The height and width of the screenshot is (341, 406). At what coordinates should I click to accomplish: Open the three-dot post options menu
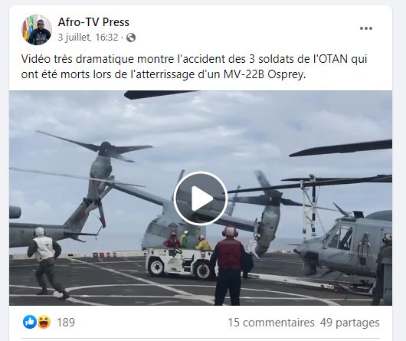tap(366, 28)
